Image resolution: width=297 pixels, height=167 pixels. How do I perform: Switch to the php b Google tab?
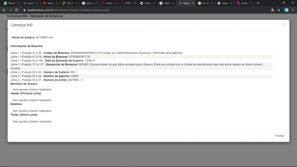tap(88, 3)
